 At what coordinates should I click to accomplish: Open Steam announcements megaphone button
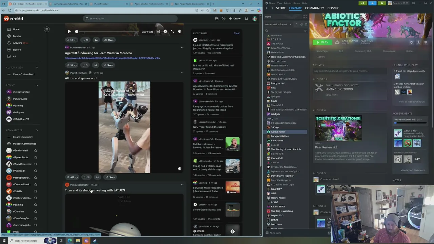pos(372,3)
